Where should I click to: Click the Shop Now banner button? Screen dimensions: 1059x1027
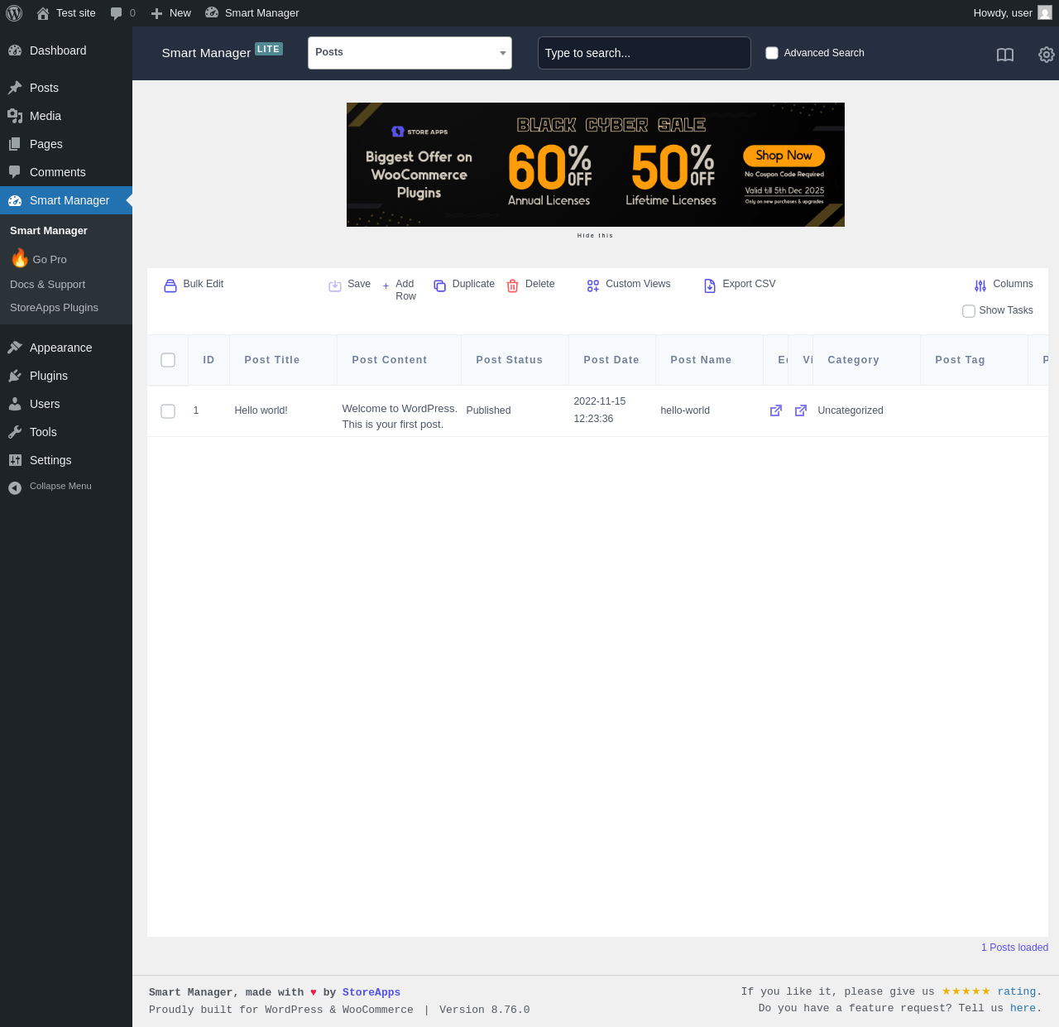[784, 156]
